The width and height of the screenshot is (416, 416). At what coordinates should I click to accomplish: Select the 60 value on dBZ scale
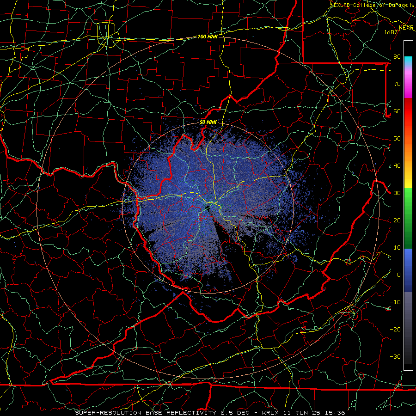point(397,111)
